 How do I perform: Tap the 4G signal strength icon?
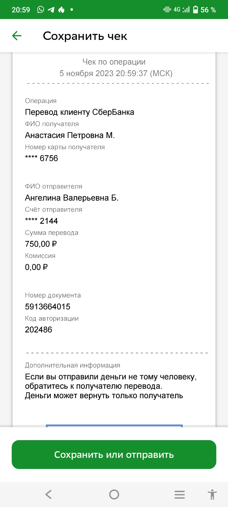(182, 10)
